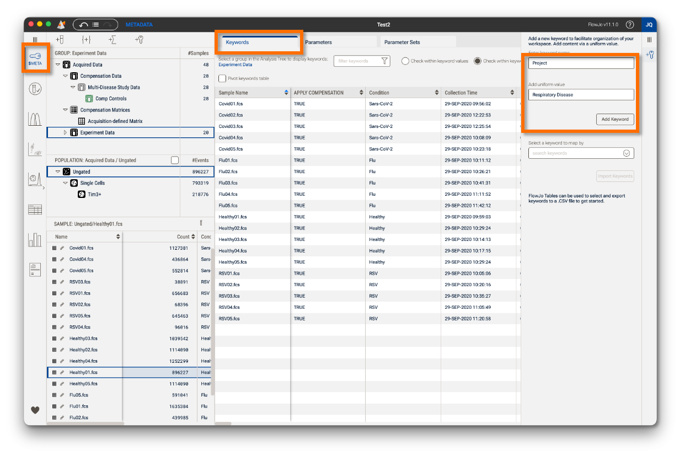Screen dimensions: 685x461
Task: Switch to the Parameters tab
Action: [x=318, y=42]
